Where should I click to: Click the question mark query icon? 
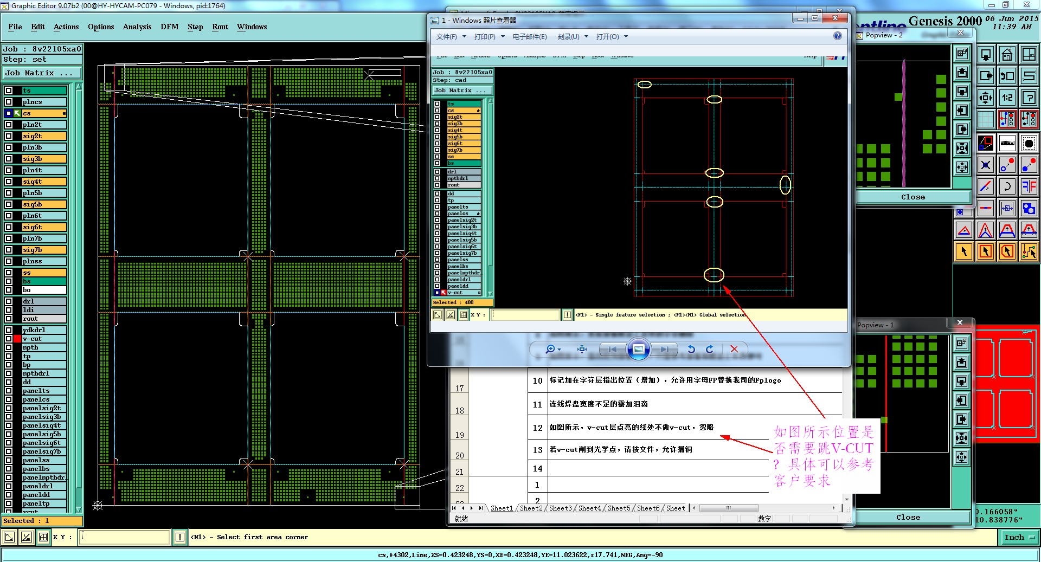click(x=1029, y=98)
